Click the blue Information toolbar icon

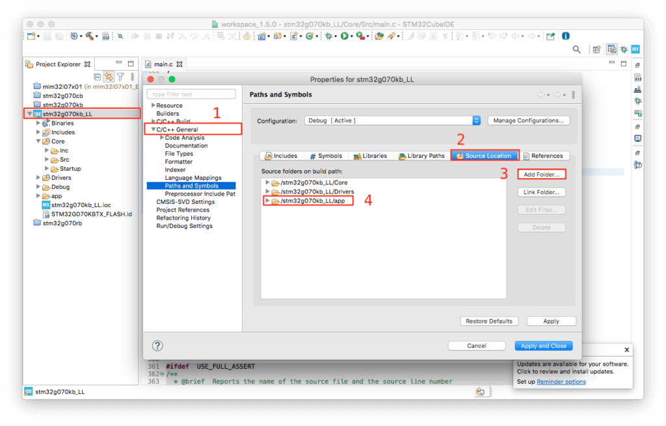point(566,36)
